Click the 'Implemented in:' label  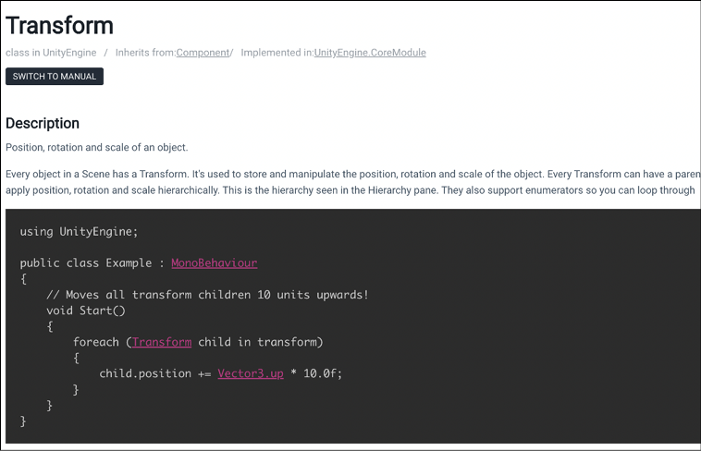click(x=277, y=53)
